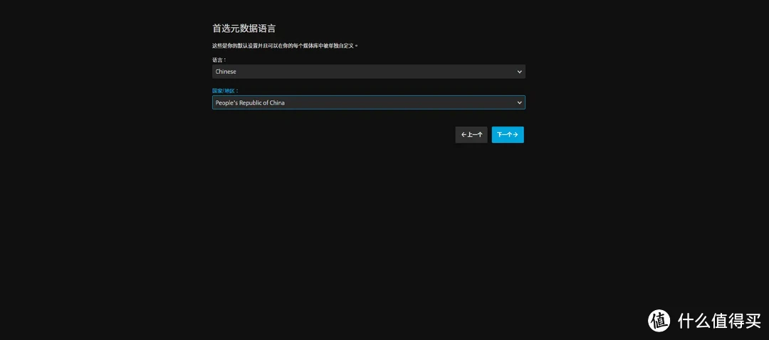Image resolution: width=769 pixels, height=340 pixels.
Task: Click the 国家/地区 field label
Action: coord(225,90)
